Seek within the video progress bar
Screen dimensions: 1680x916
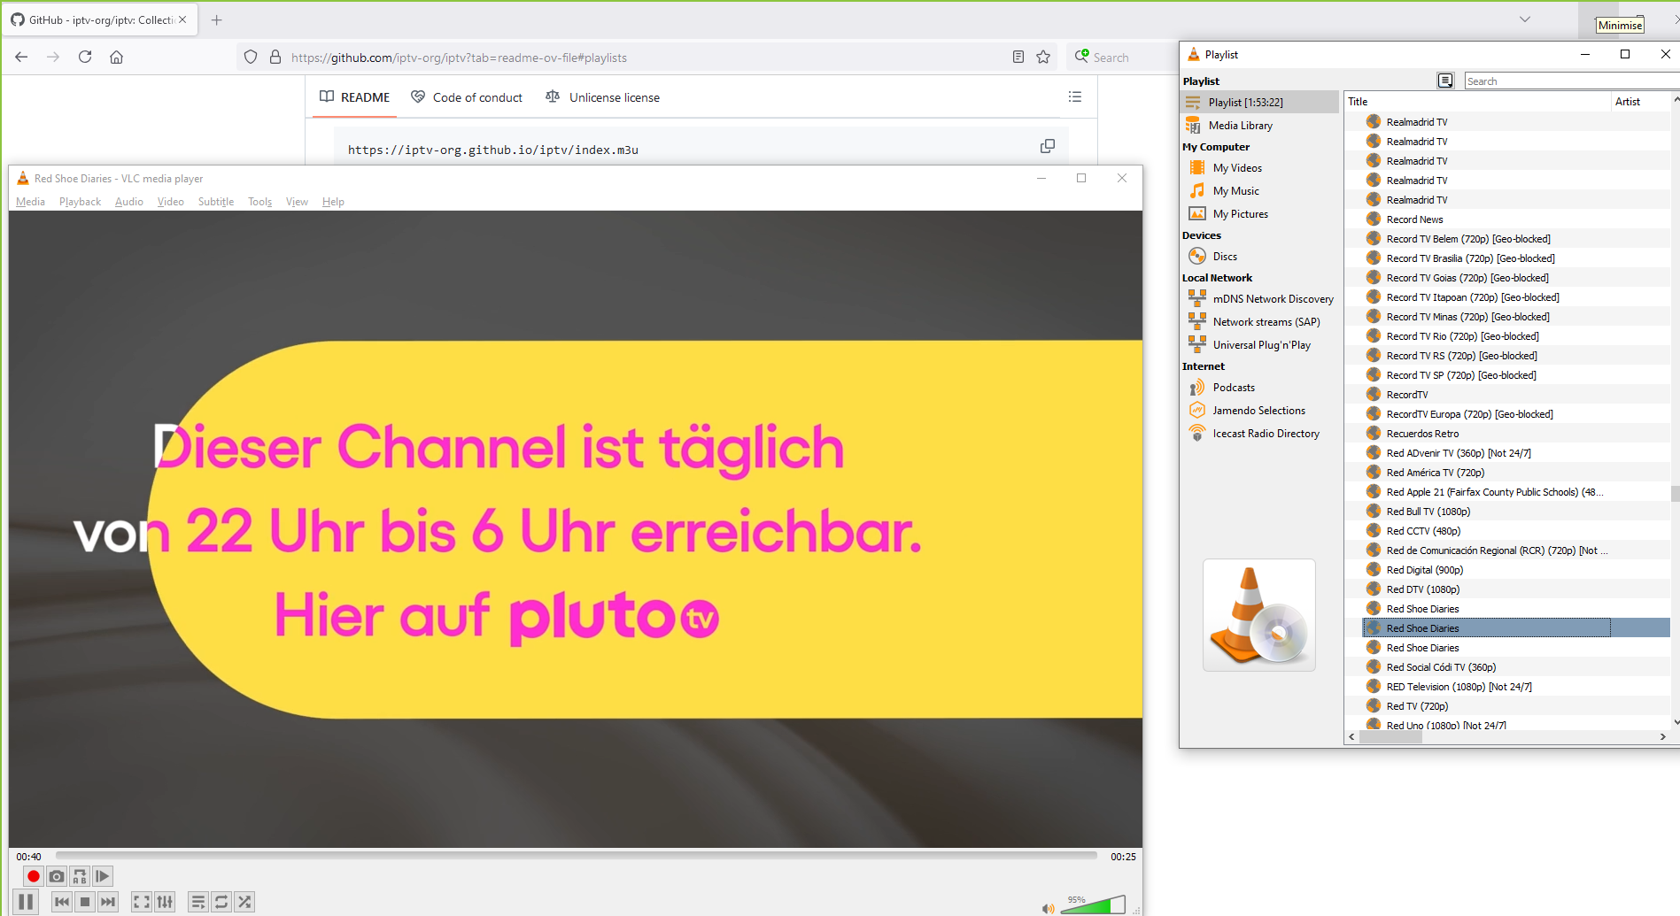(576, 856)
